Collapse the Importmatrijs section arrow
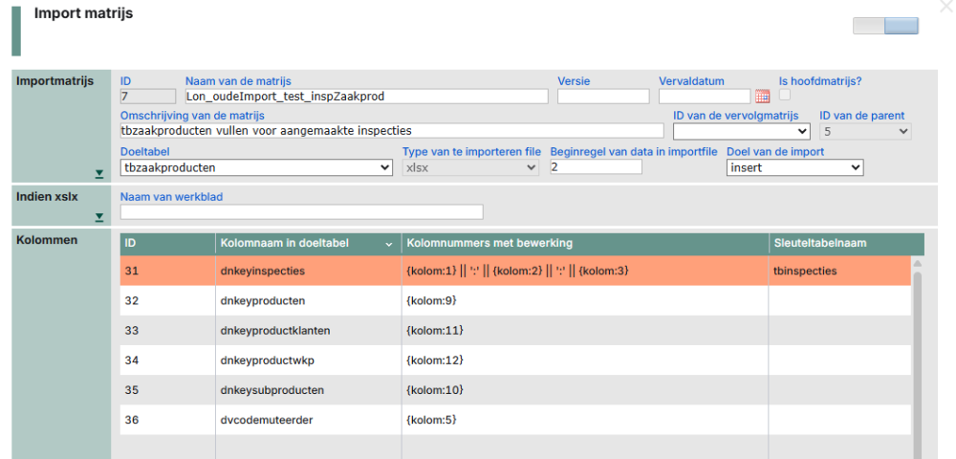This screenshot has height=459, width=956. pos(98,174)
